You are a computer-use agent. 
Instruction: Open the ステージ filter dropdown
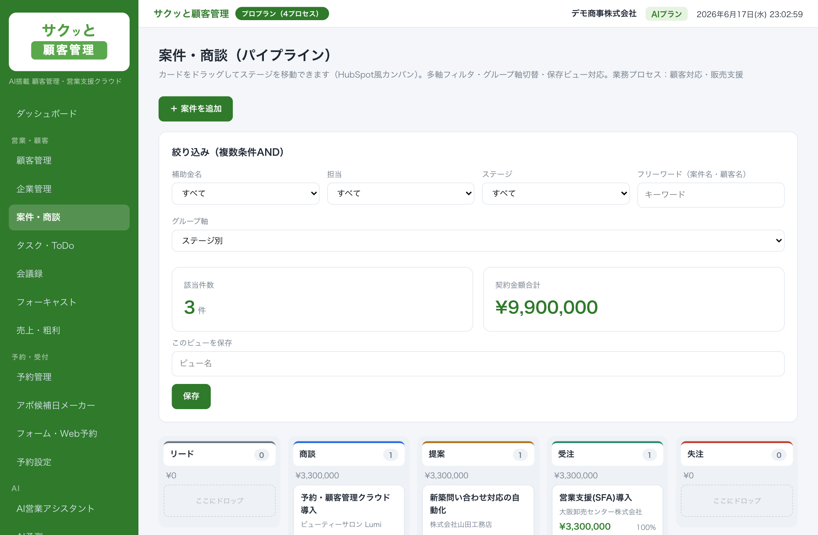point(556,193)
